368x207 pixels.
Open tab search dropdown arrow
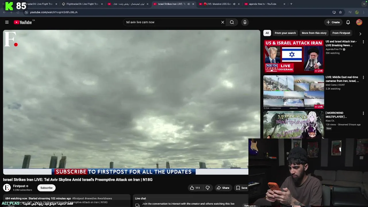point(364,4)
